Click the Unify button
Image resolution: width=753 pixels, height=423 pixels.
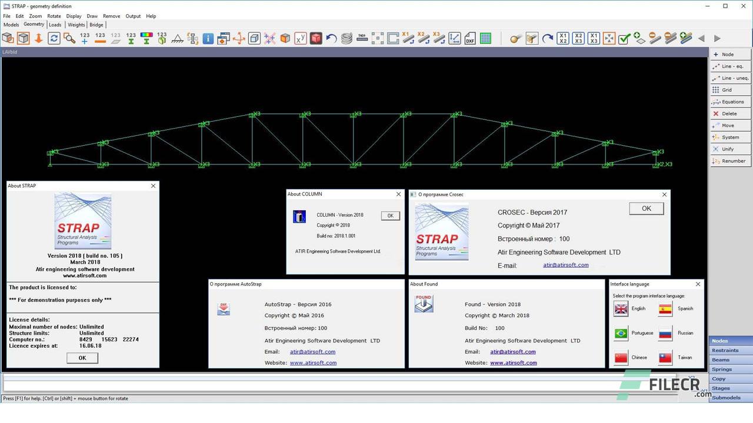[x=731, y=149]
